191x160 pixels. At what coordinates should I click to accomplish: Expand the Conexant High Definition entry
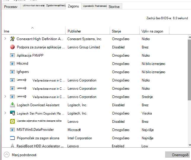click(5, 39)
